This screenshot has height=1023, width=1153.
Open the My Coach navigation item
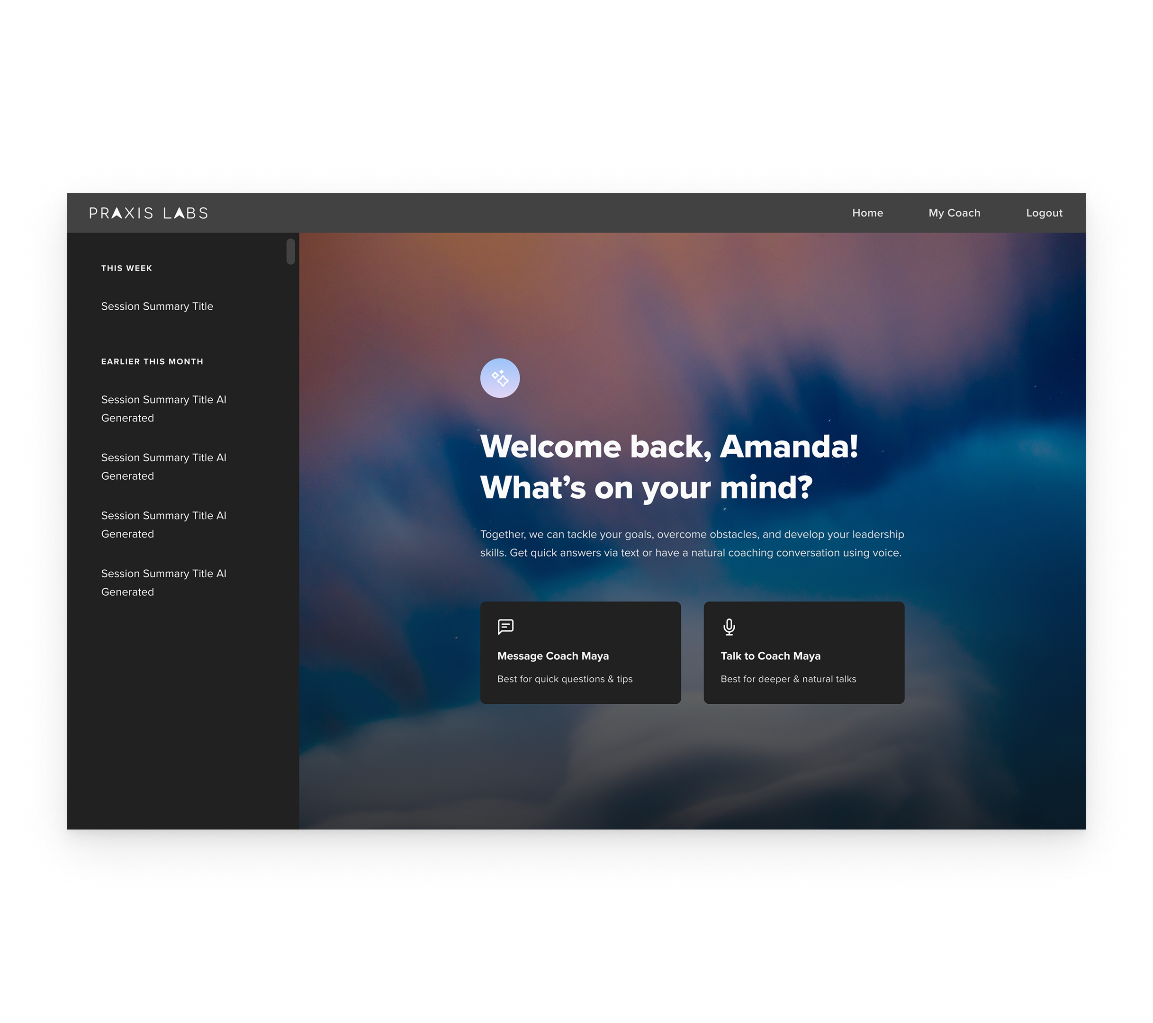954,213
